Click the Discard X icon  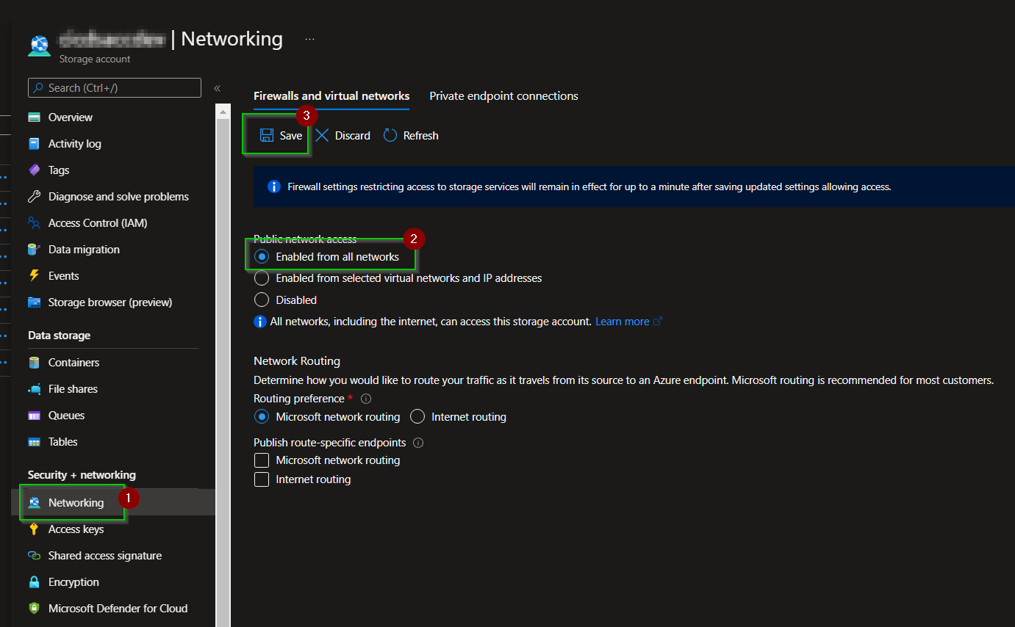click(x=322, y=136)
